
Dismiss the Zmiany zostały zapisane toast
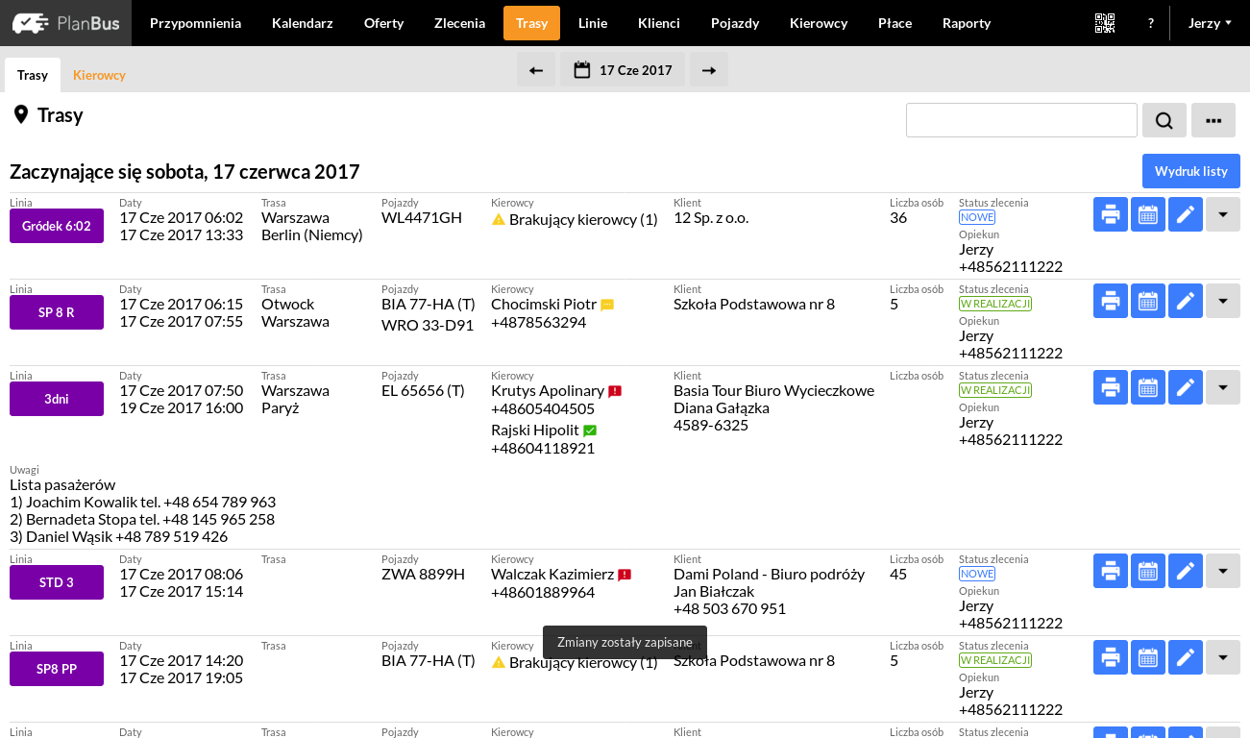tap(625, 643)
